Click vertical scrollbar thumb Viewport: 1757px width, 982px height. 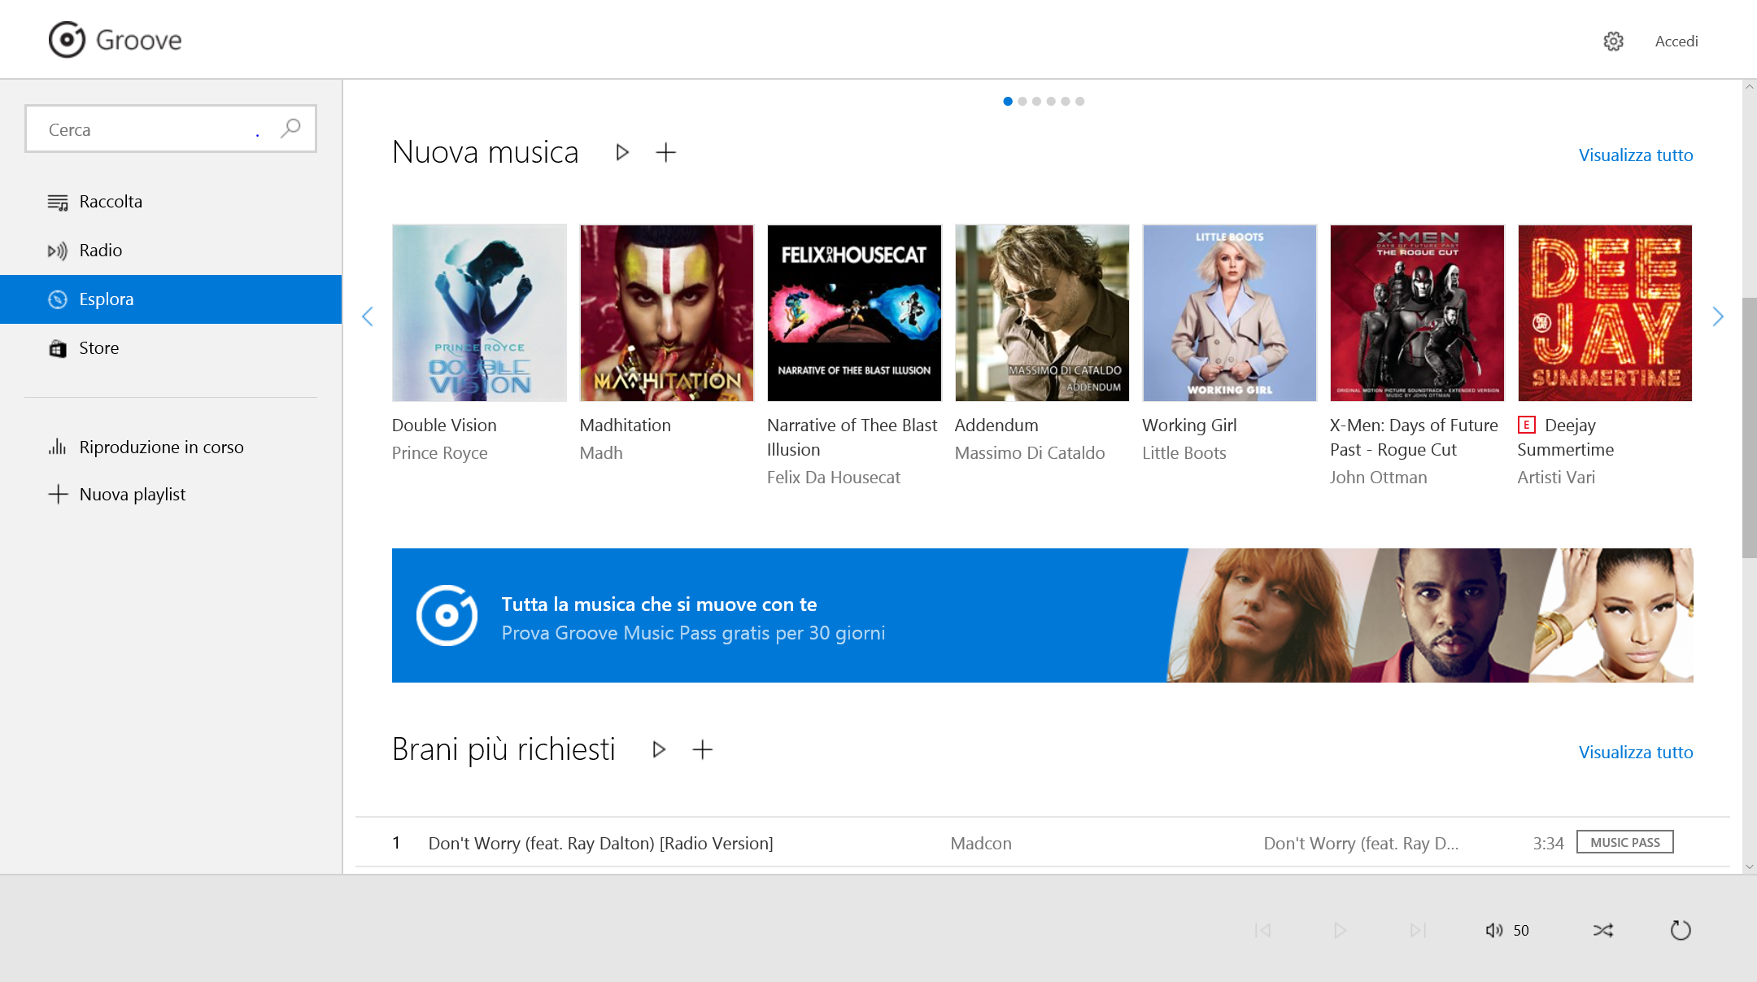click(x=1749, y=428)
